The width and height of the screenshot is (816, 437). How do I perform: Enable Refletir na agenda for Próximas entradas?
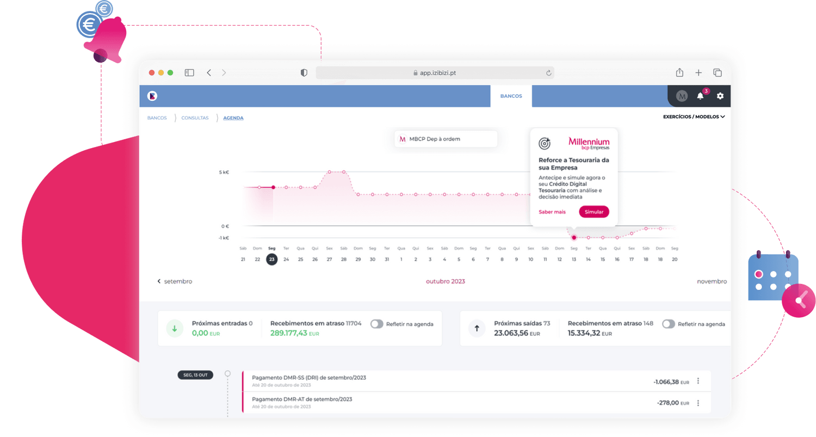coord(376,324)
